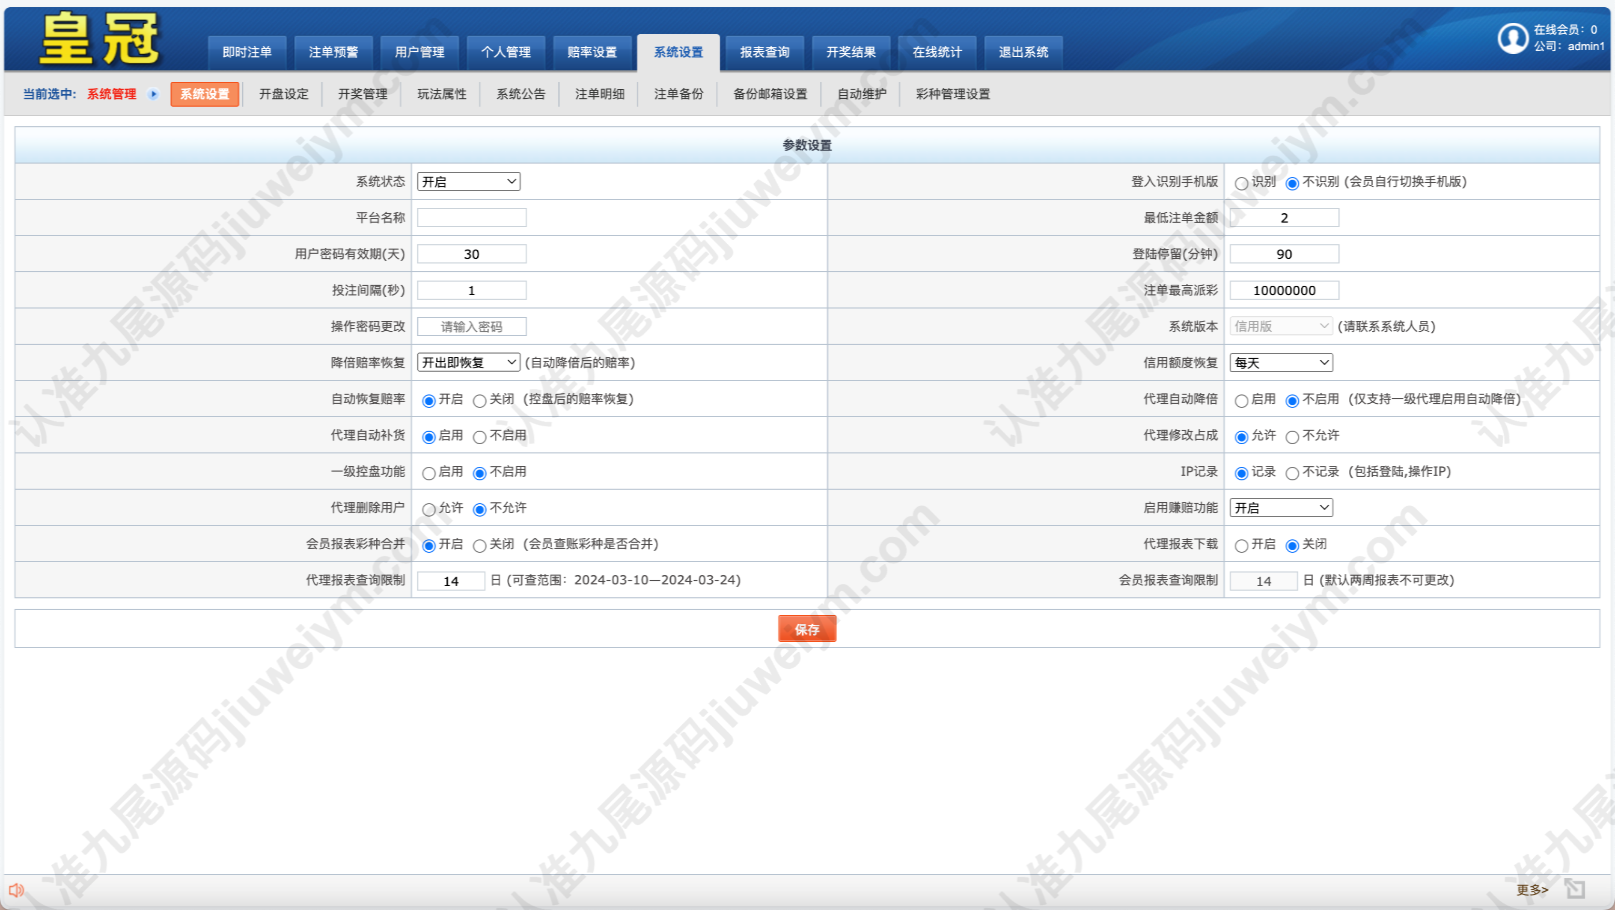1615x910 pixels.
Task: Switch to the 即时注单 tab
Action: click(247, 52)
